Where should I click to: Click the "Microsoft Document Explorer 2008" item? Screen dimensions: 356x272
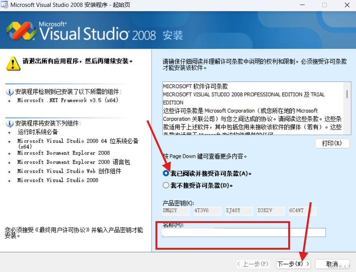click(x=64, y=153)
